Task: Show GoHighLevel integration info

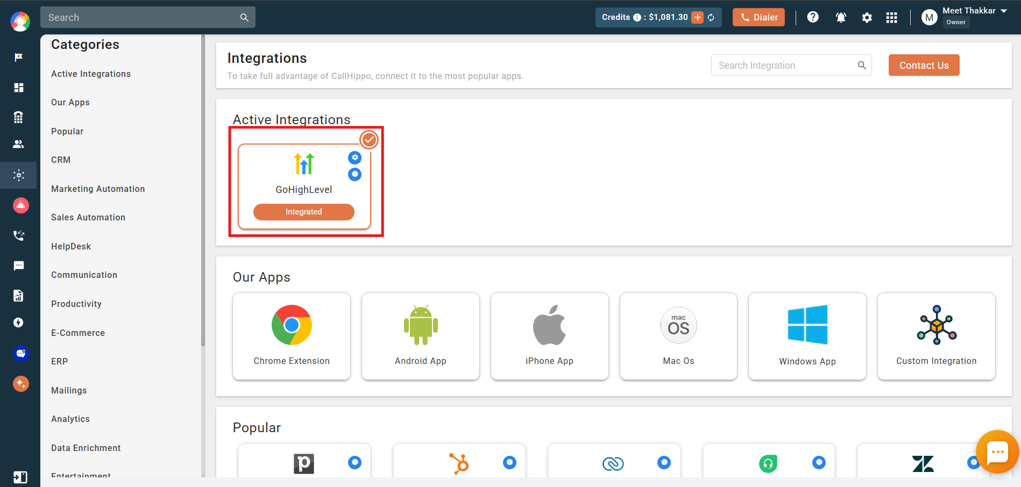Action: [354, 174]
